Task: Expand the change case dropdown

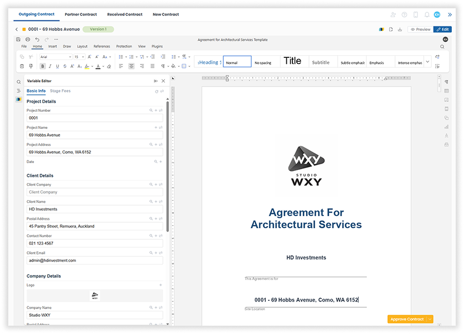Action: click(110, 57)
